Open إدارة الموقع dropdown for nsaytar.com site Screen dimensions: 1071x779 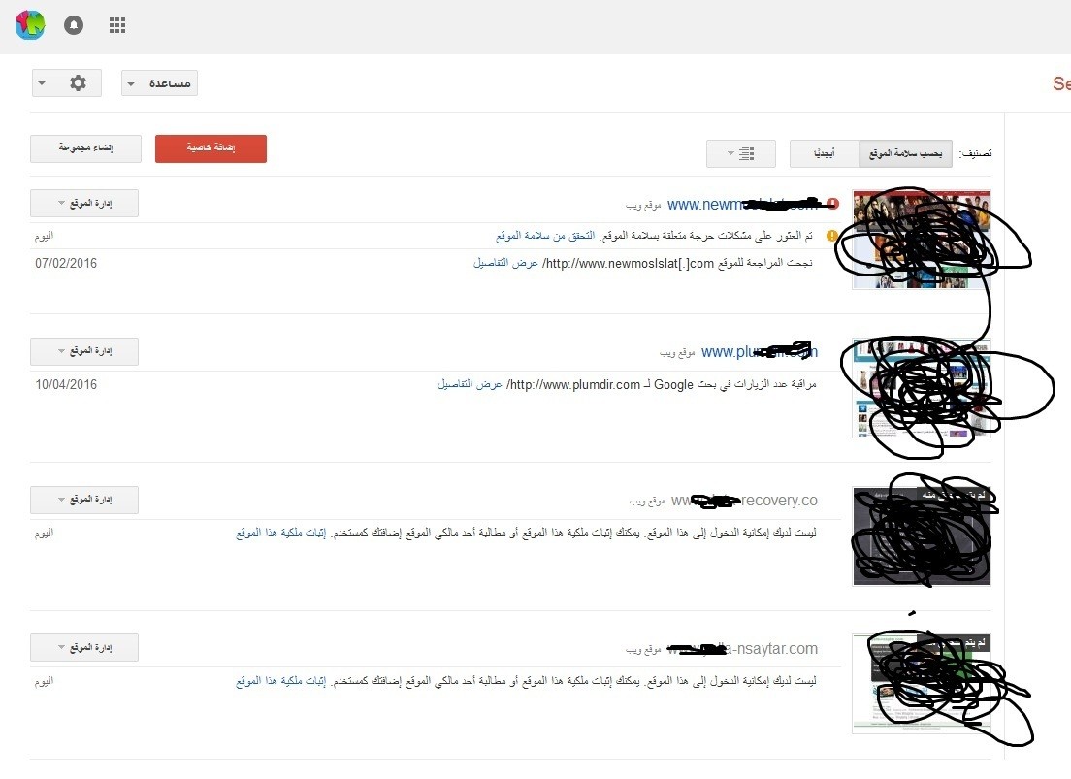(x=84, y=648)
